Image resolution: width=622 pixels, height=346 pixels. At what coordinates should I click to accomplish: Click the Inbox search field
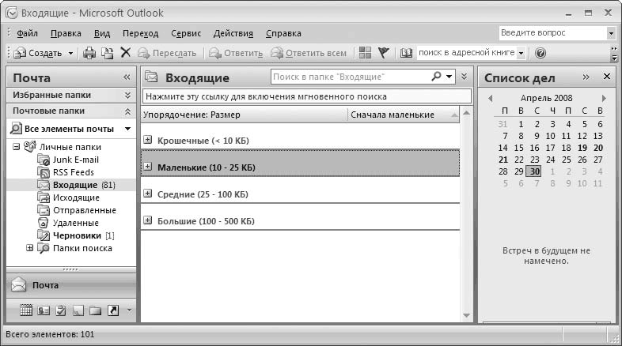(348, 77)
